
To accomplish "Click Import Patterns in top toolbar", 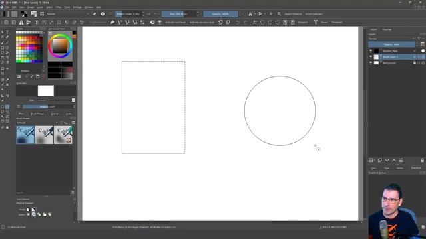I will pos(293,14).
